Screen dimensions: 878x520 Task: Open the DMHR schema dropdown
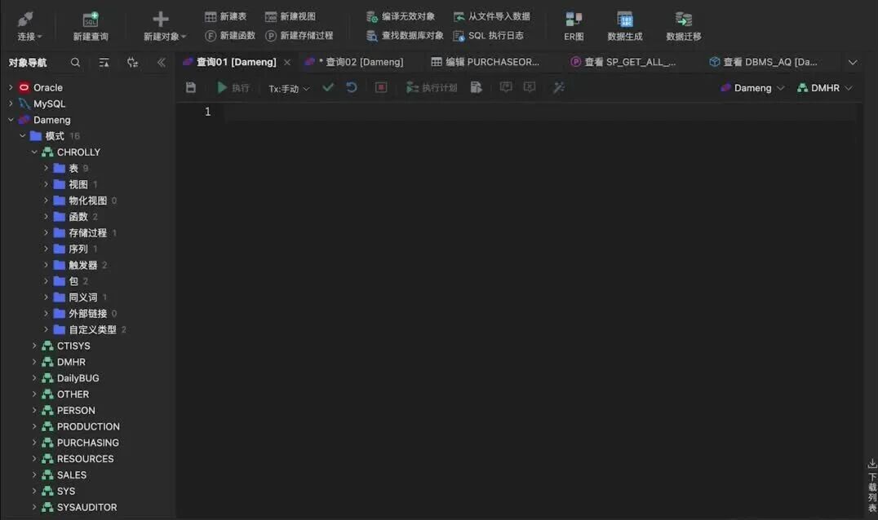click(825, 88)
